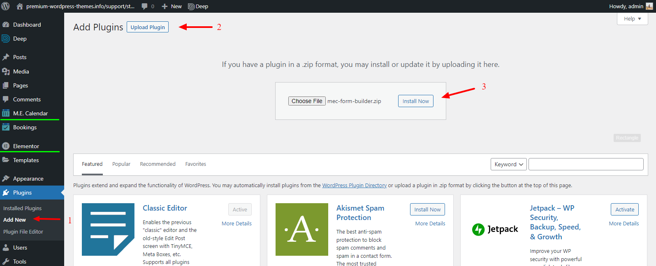Click the Deep icon in sidebar
The height and width of the screenshot is (266, 656).
(x=6, y=39)
